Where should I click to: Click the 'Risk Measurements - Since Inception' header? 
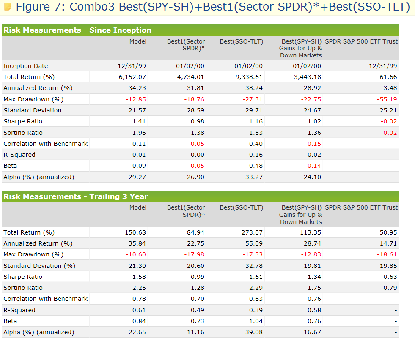(x=77, y=30)
